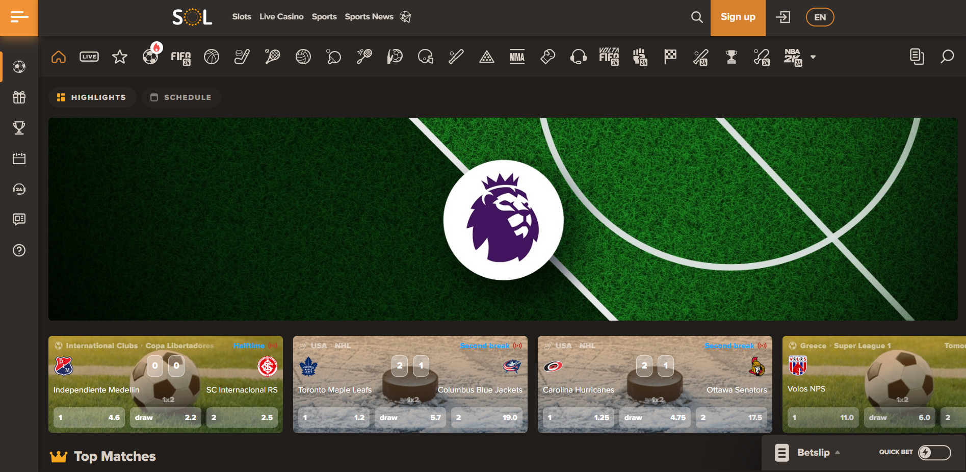The width and height of the screenshot is (966, 472).
Task: Select the football category with flame badge
Action: pyautogui.click(x=151, y=56)
